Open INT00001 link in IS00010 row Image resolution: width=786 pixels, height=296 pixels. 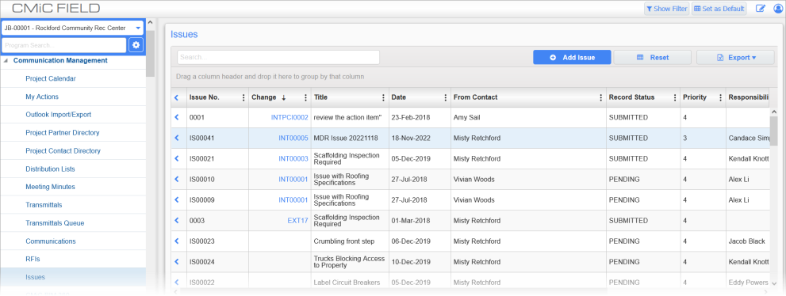click(x=293, y=179)
